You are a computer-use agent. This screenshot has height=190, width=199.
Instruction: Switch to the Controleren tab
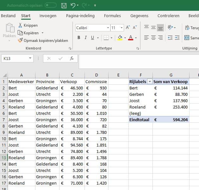click(168, 16)
